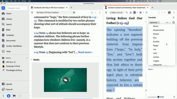Screen dimensions: 177x99
Task: Toggle the checked reading-plan toolbar button
Action: [x=135, y=12]
